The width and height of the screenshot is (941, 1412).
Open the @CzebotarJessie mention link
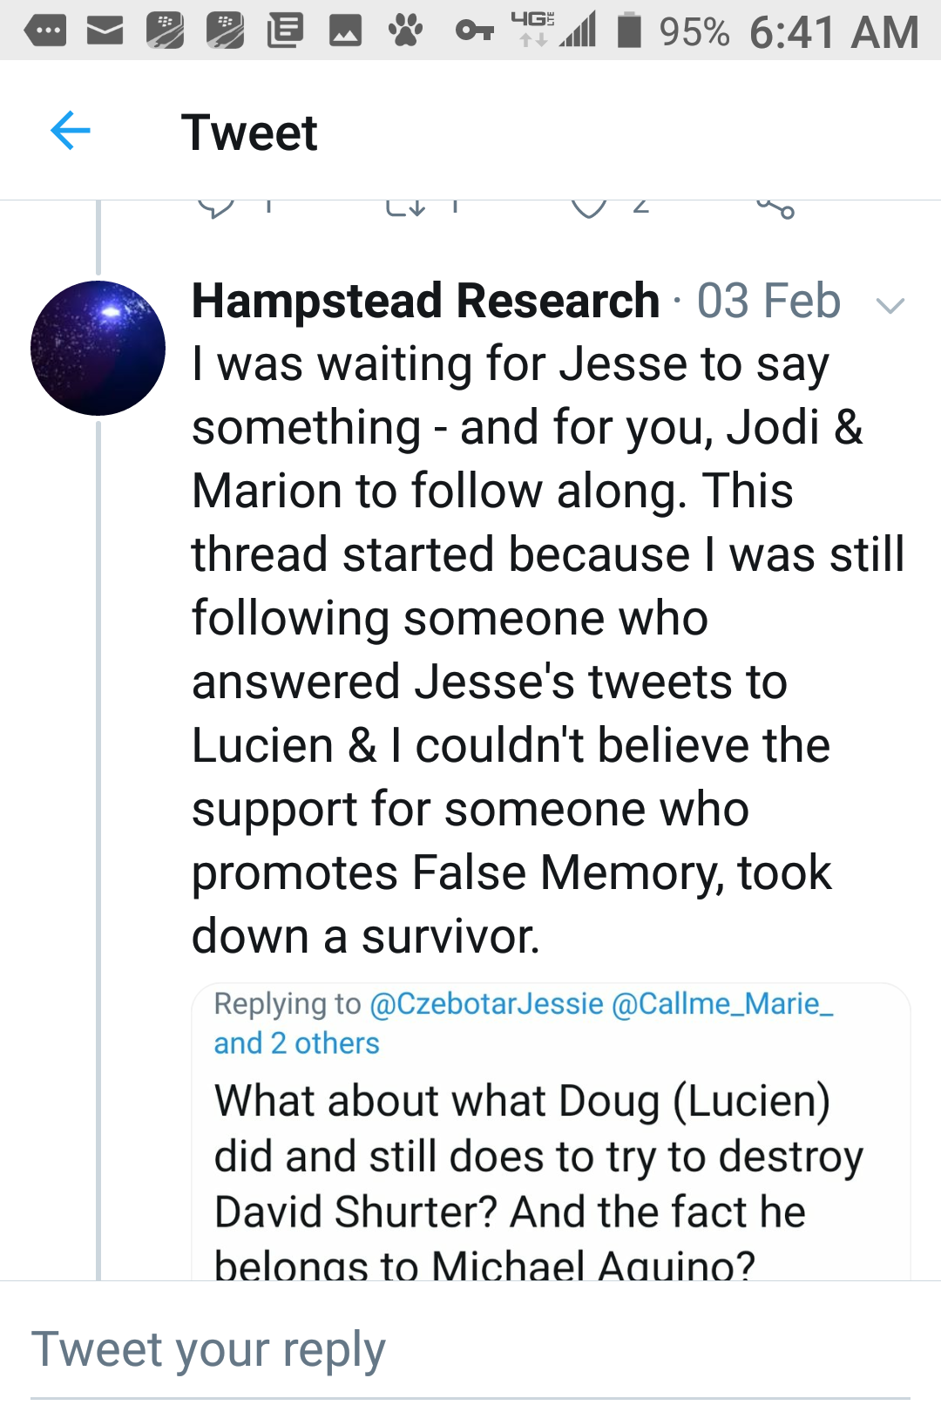click(x=486, y=1004)
